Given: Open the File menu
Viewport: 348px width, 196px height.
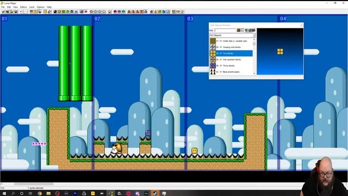Looking at the screenshot, I should coord(3,7).
